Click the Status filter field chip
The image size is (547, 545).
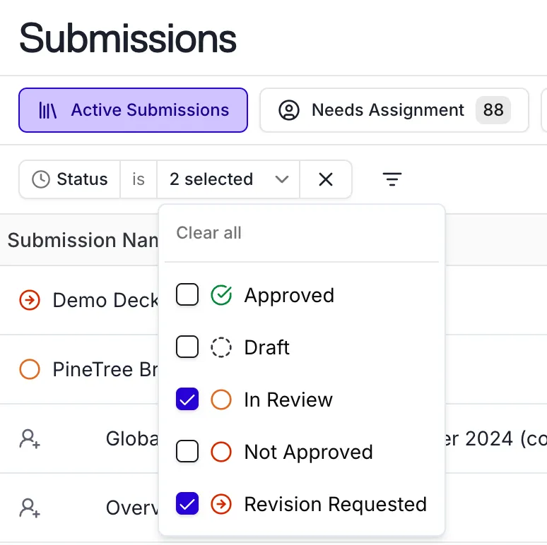[x=70, y=179]
